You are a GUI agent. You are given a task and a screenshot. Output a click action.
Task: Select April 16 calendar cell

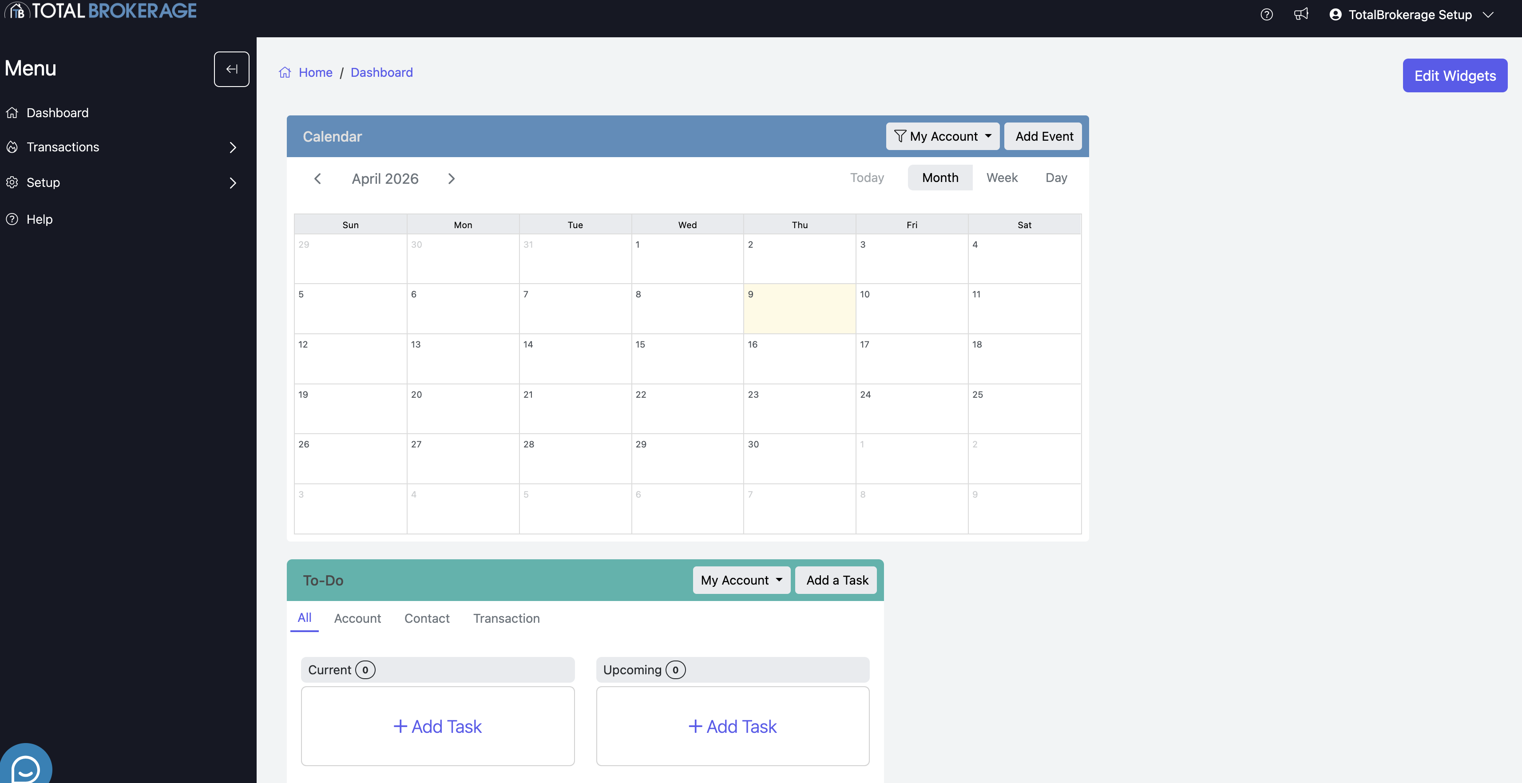tap(799, 360)
